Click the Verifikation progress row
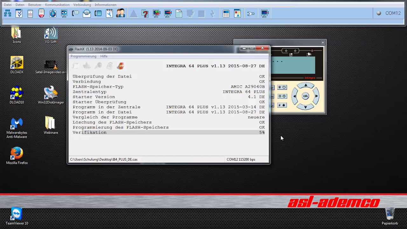The height and width of the screenshot is (229, 407). point(169,132)
